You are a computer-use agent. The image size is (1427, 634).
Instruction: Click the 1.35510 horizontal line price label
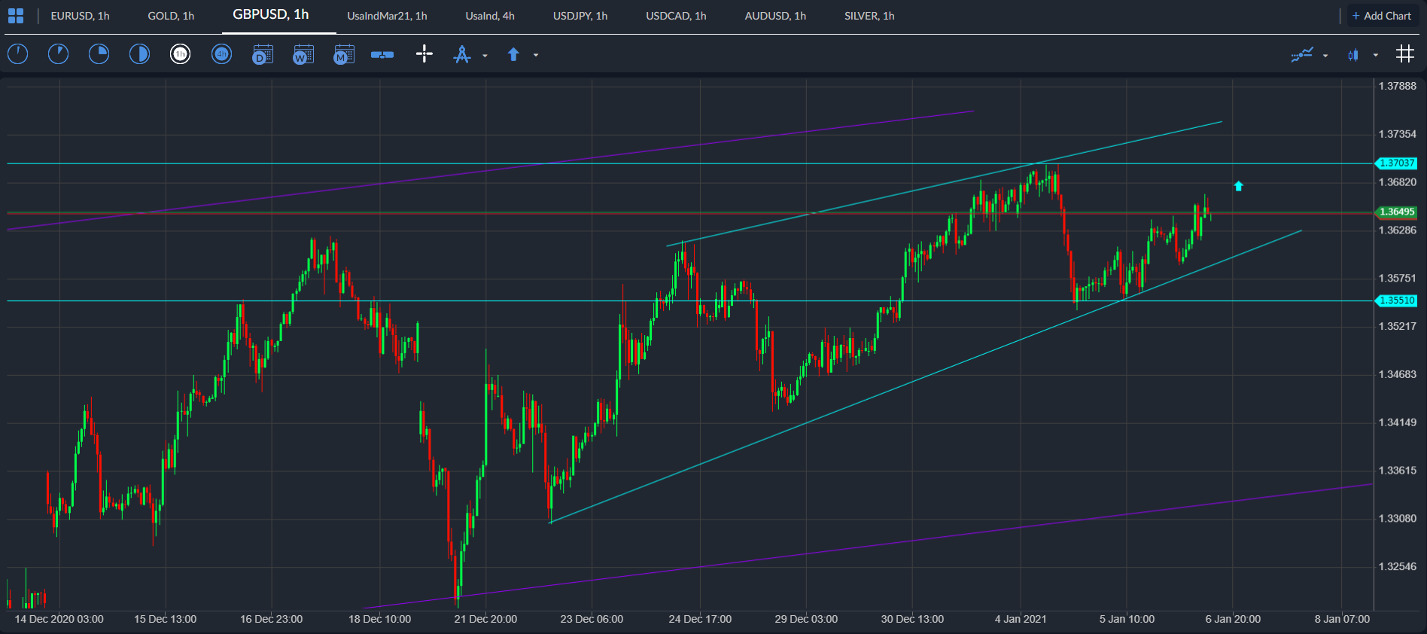pos(1396,300)
